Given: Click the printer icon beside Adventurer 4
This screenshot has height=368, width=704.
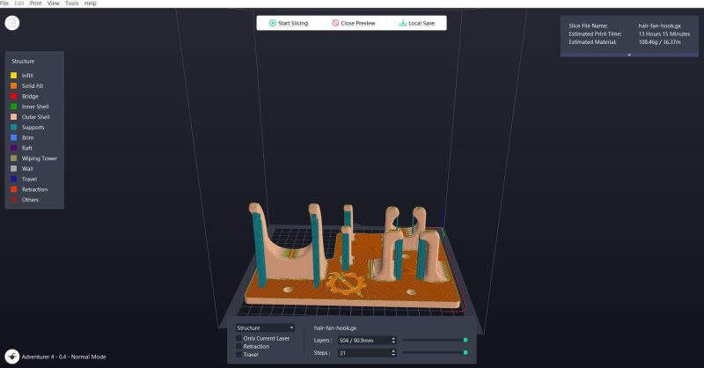Looking at the screenshot, I should (x=12, y=357).
